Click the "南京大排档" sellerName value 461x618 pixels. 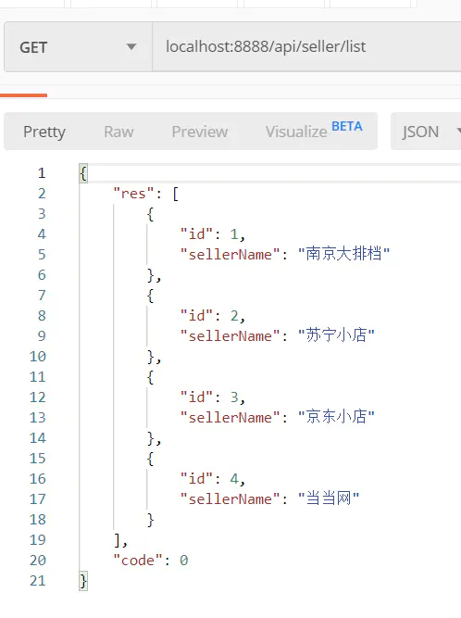coord(343,254)
